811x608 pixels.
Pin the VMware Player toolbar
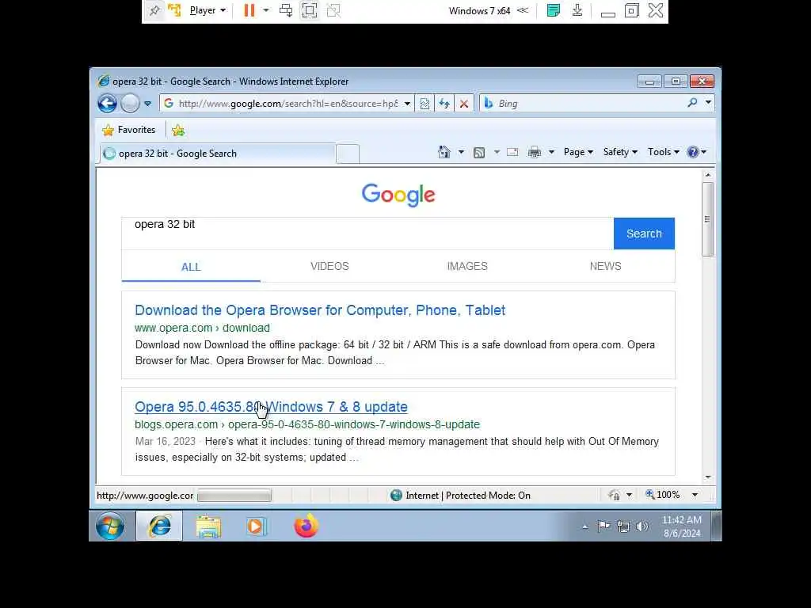154,10
